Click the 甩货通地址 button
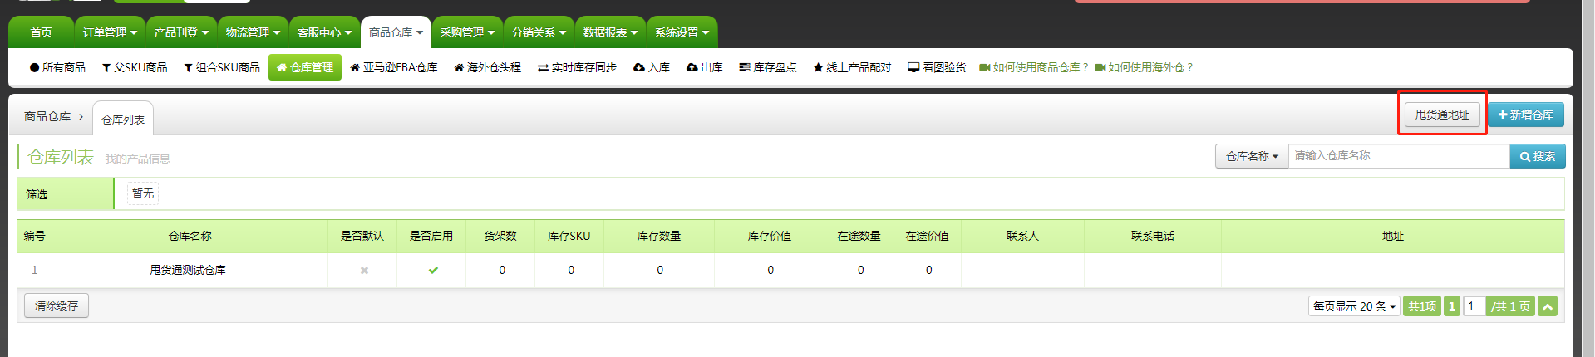Image resolution: width=1595 pixels, height=357 pixels. [x=1442, y=115]
